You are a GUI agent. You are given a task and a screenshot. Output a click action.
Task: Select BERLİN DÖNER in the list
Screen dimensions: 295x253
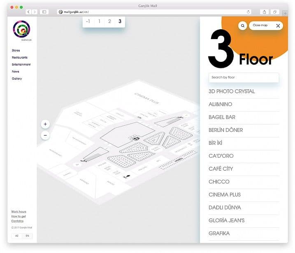[x=244, y=130]
